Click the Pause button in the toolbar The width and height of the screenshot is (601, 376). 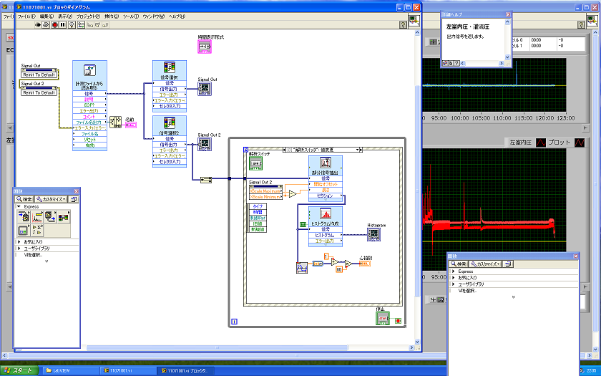coord(63,24)
